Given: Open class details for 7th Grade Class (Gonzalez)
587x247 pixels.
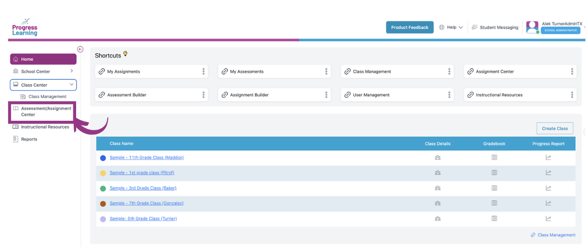Looking at the screenshot, I should coord(438,203).
